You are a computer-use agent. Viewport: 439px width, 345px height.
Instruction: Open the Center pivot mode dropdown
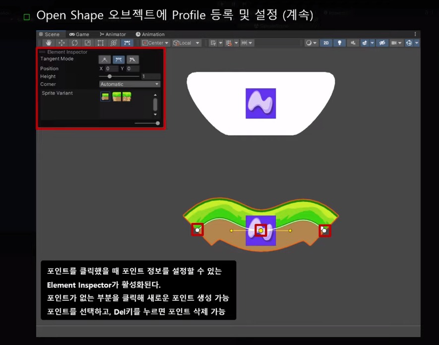tap(155, 43)
